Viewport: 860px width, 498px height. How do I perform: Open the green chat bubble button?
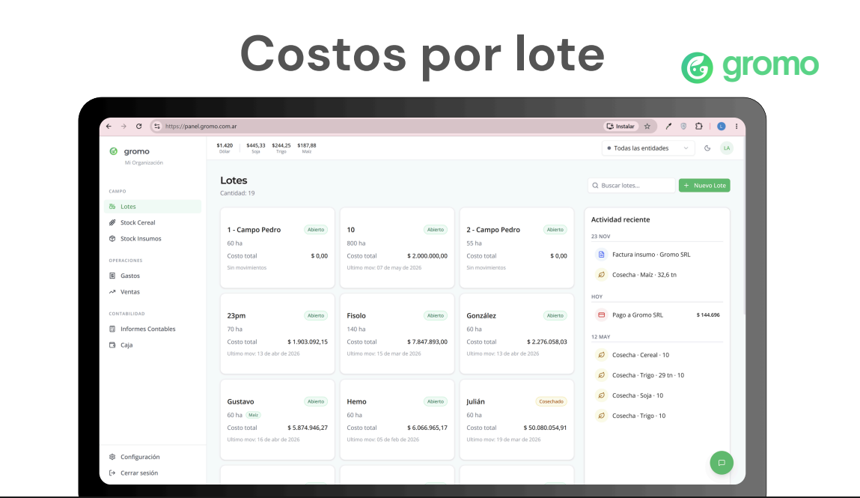[722, 462]
